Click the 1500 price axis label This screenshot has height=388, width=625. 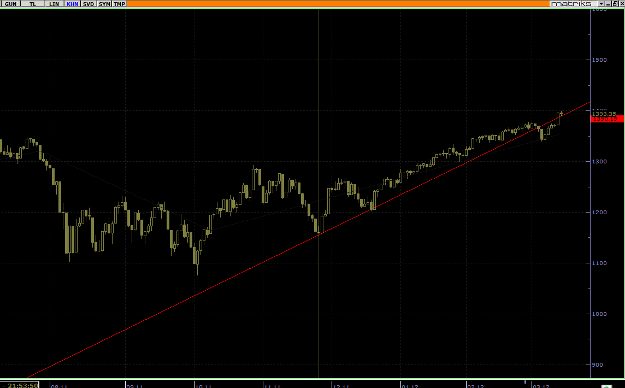(x=599, y=60)
